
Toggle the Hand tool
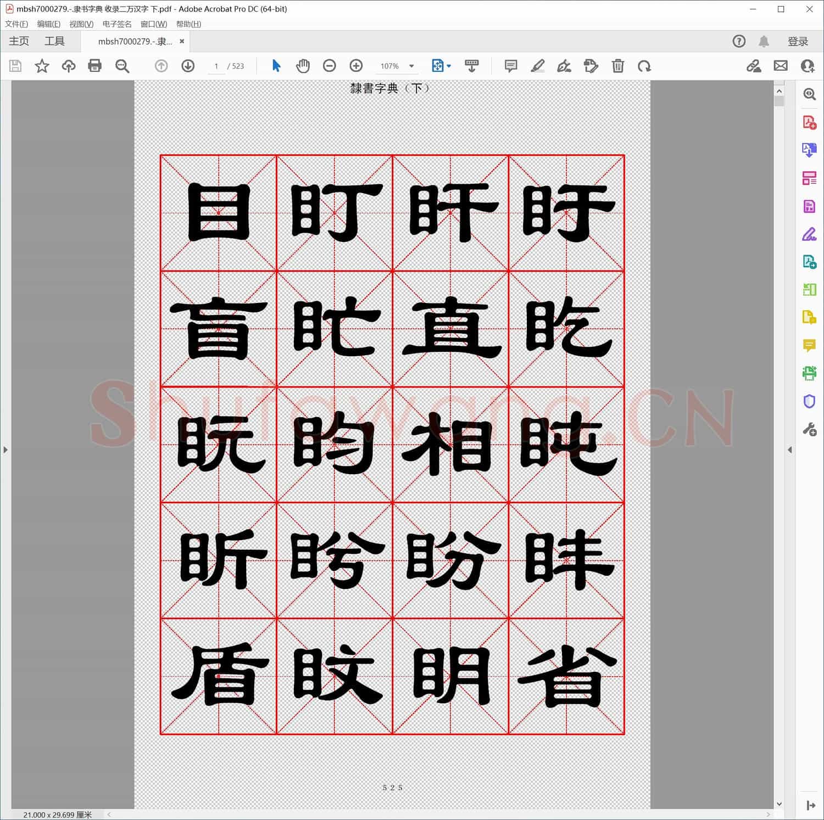[303, 65]
